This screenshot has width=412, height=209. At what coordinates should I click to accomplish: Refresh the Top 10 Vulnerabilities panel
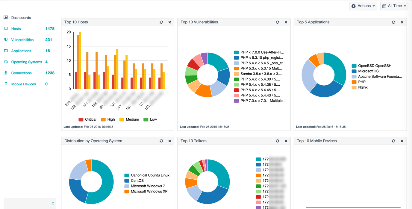pyautogui.click(x=277, y=22)
